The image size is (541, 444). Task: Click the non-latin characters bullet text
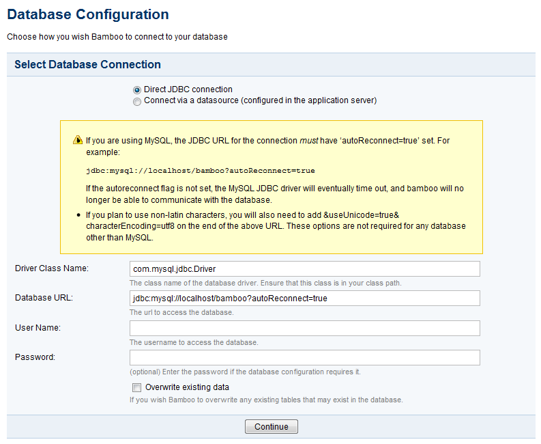(x=276, y=226)
